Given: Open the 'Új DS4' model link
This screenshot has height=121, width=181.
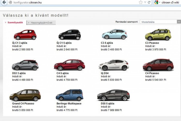Looking at the screenshot, I should click(x=105, y=73).
